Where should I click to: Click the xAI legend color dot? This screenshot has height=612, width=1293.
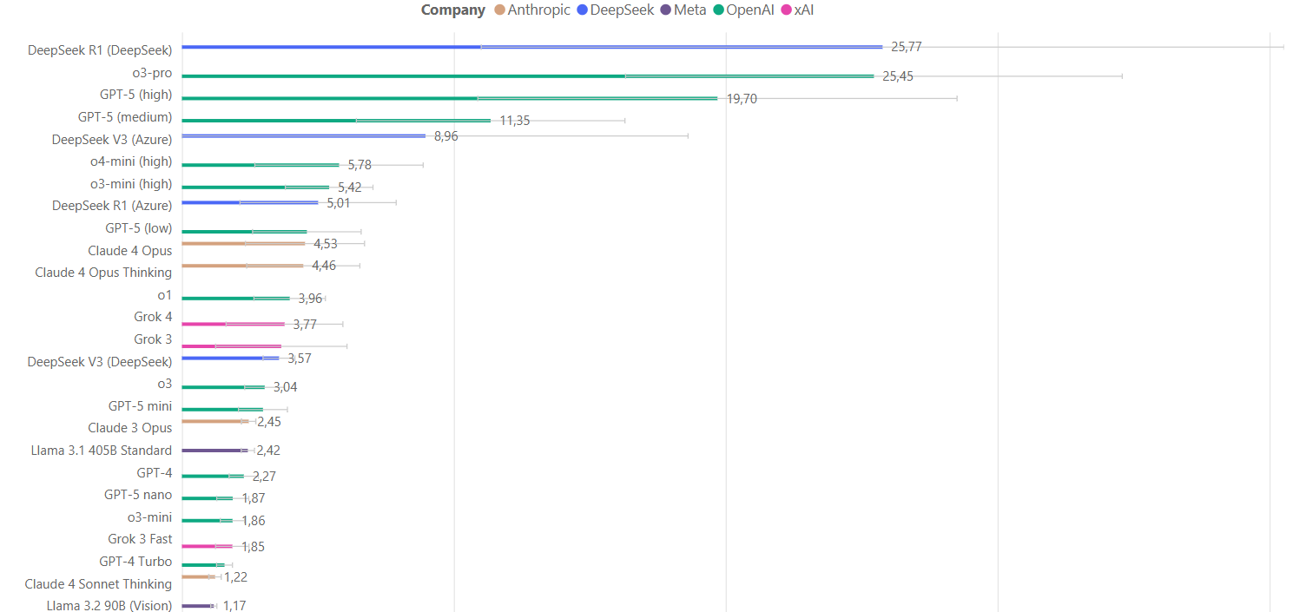coord(787,10)
